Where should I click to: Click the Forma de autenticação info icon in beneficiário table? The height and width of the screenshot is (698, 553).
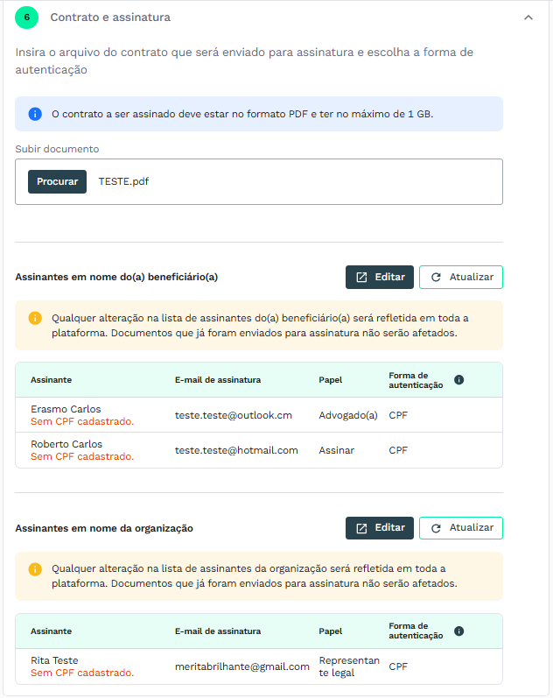[x=459, y=380]
